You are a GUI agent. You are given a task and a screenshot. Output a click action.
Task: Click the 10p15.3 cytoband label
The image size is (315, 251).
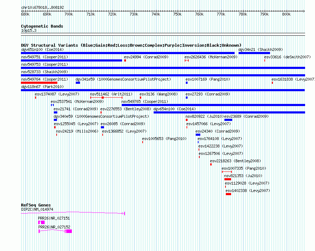(29, 31)
